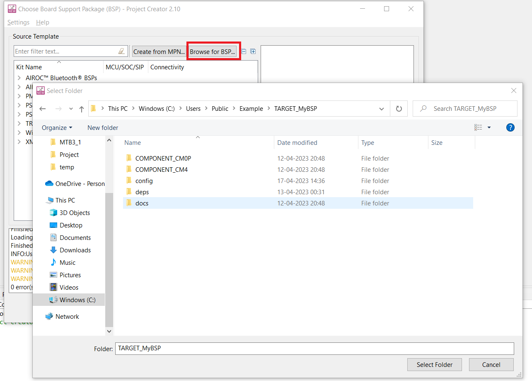532x381 pixels.
Task: Click Create from MPN button
Action: [x=159, y=51]
